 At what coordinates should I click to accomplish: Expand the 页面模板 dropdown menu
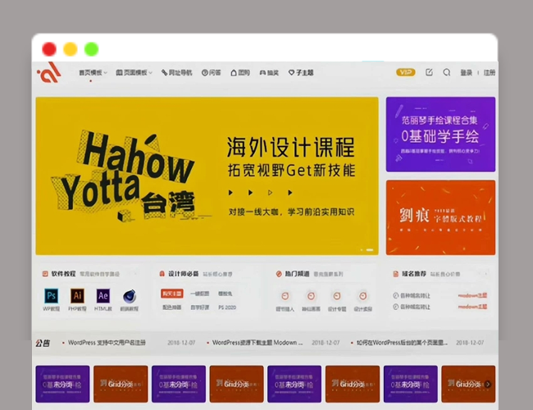click(x=134, y=73)
